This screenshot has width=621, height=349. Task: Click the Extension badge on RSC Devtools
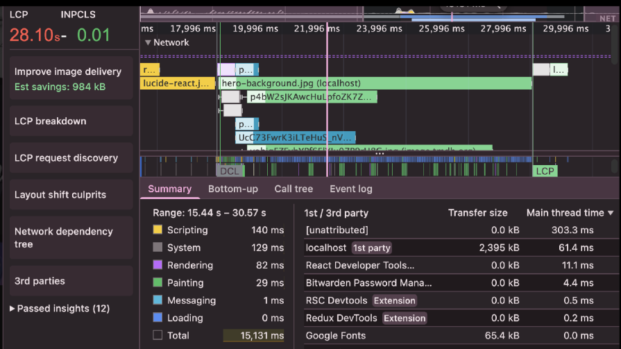coord(394,300)
